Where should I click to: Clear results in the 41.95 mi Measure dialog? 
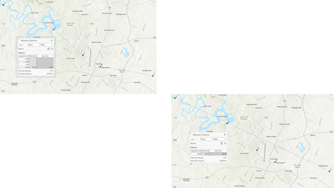click(x=52, y=49)
